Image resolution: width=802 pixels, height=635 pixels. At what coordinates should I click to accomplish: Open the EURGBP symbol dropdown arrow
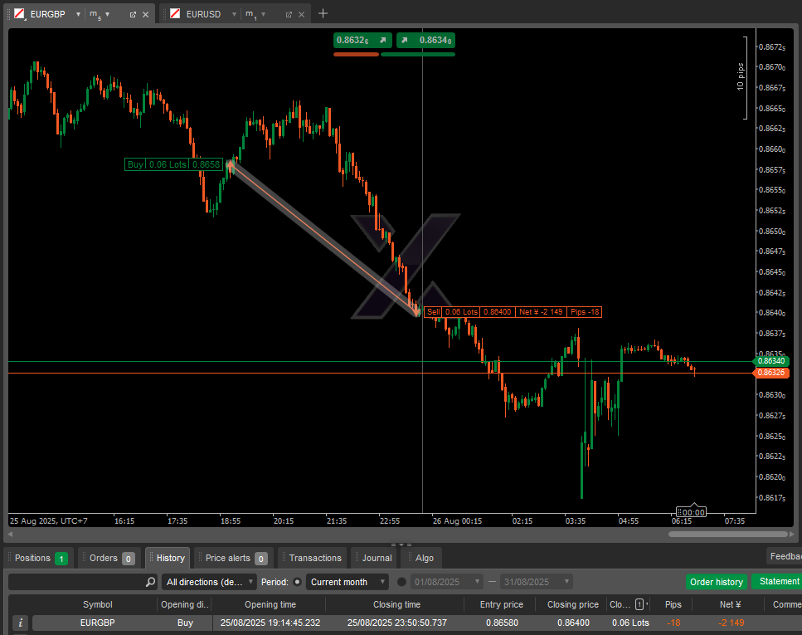point(78,14)
